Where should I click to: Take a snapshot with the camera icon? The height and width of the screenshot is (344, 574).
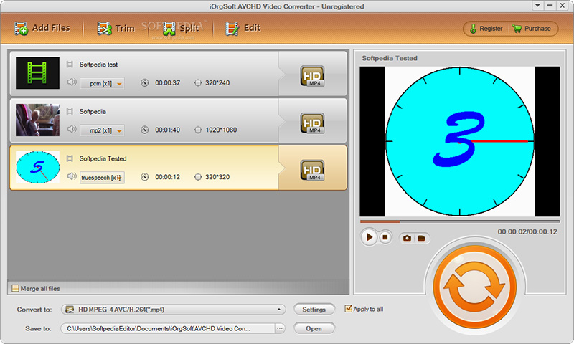coord(407,239)
